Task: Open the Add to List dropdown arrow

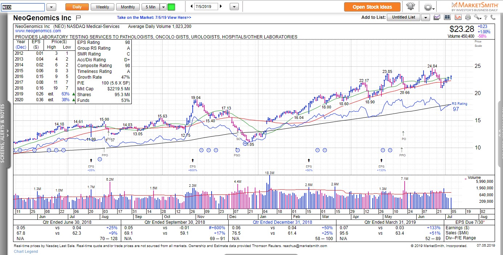Action: pos(425,17)
